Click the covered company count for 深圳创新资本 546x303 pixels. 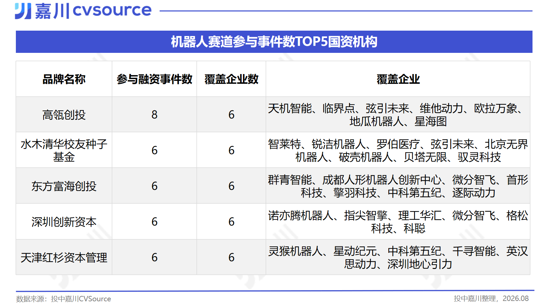(231, 222)
